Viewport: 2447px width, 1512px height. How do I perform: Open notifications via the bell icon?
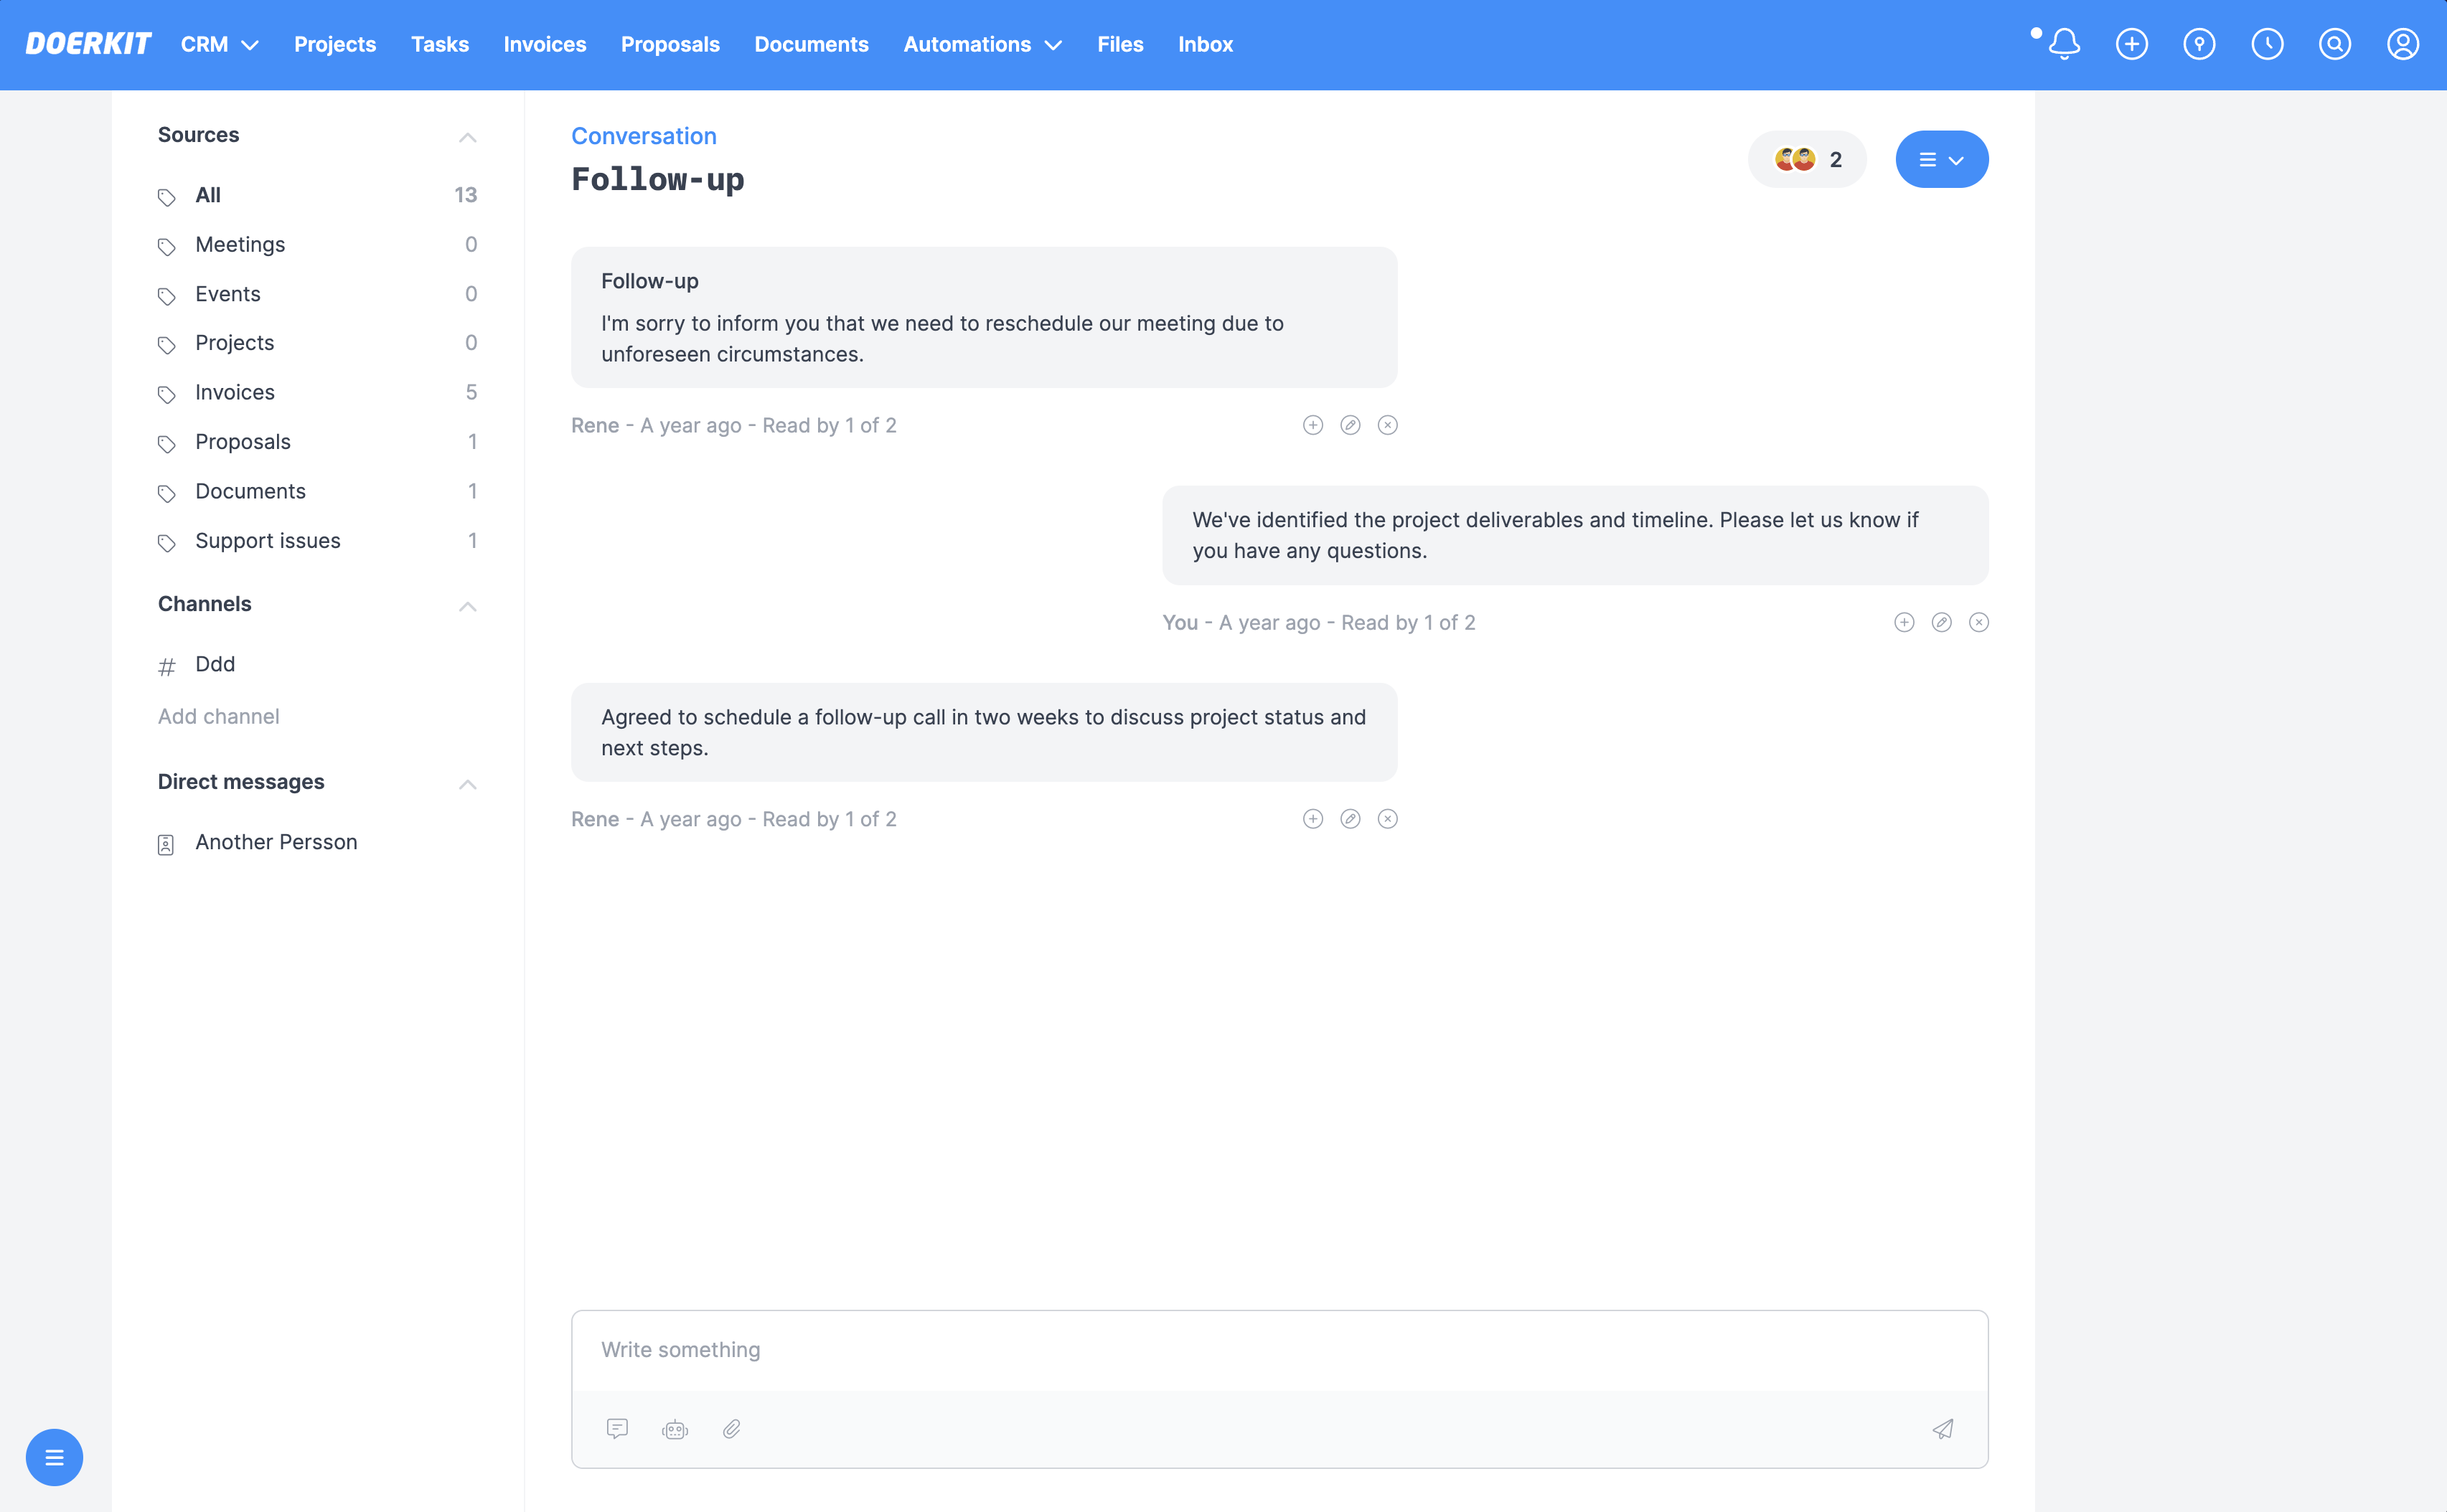click(x=2065, y=44)
